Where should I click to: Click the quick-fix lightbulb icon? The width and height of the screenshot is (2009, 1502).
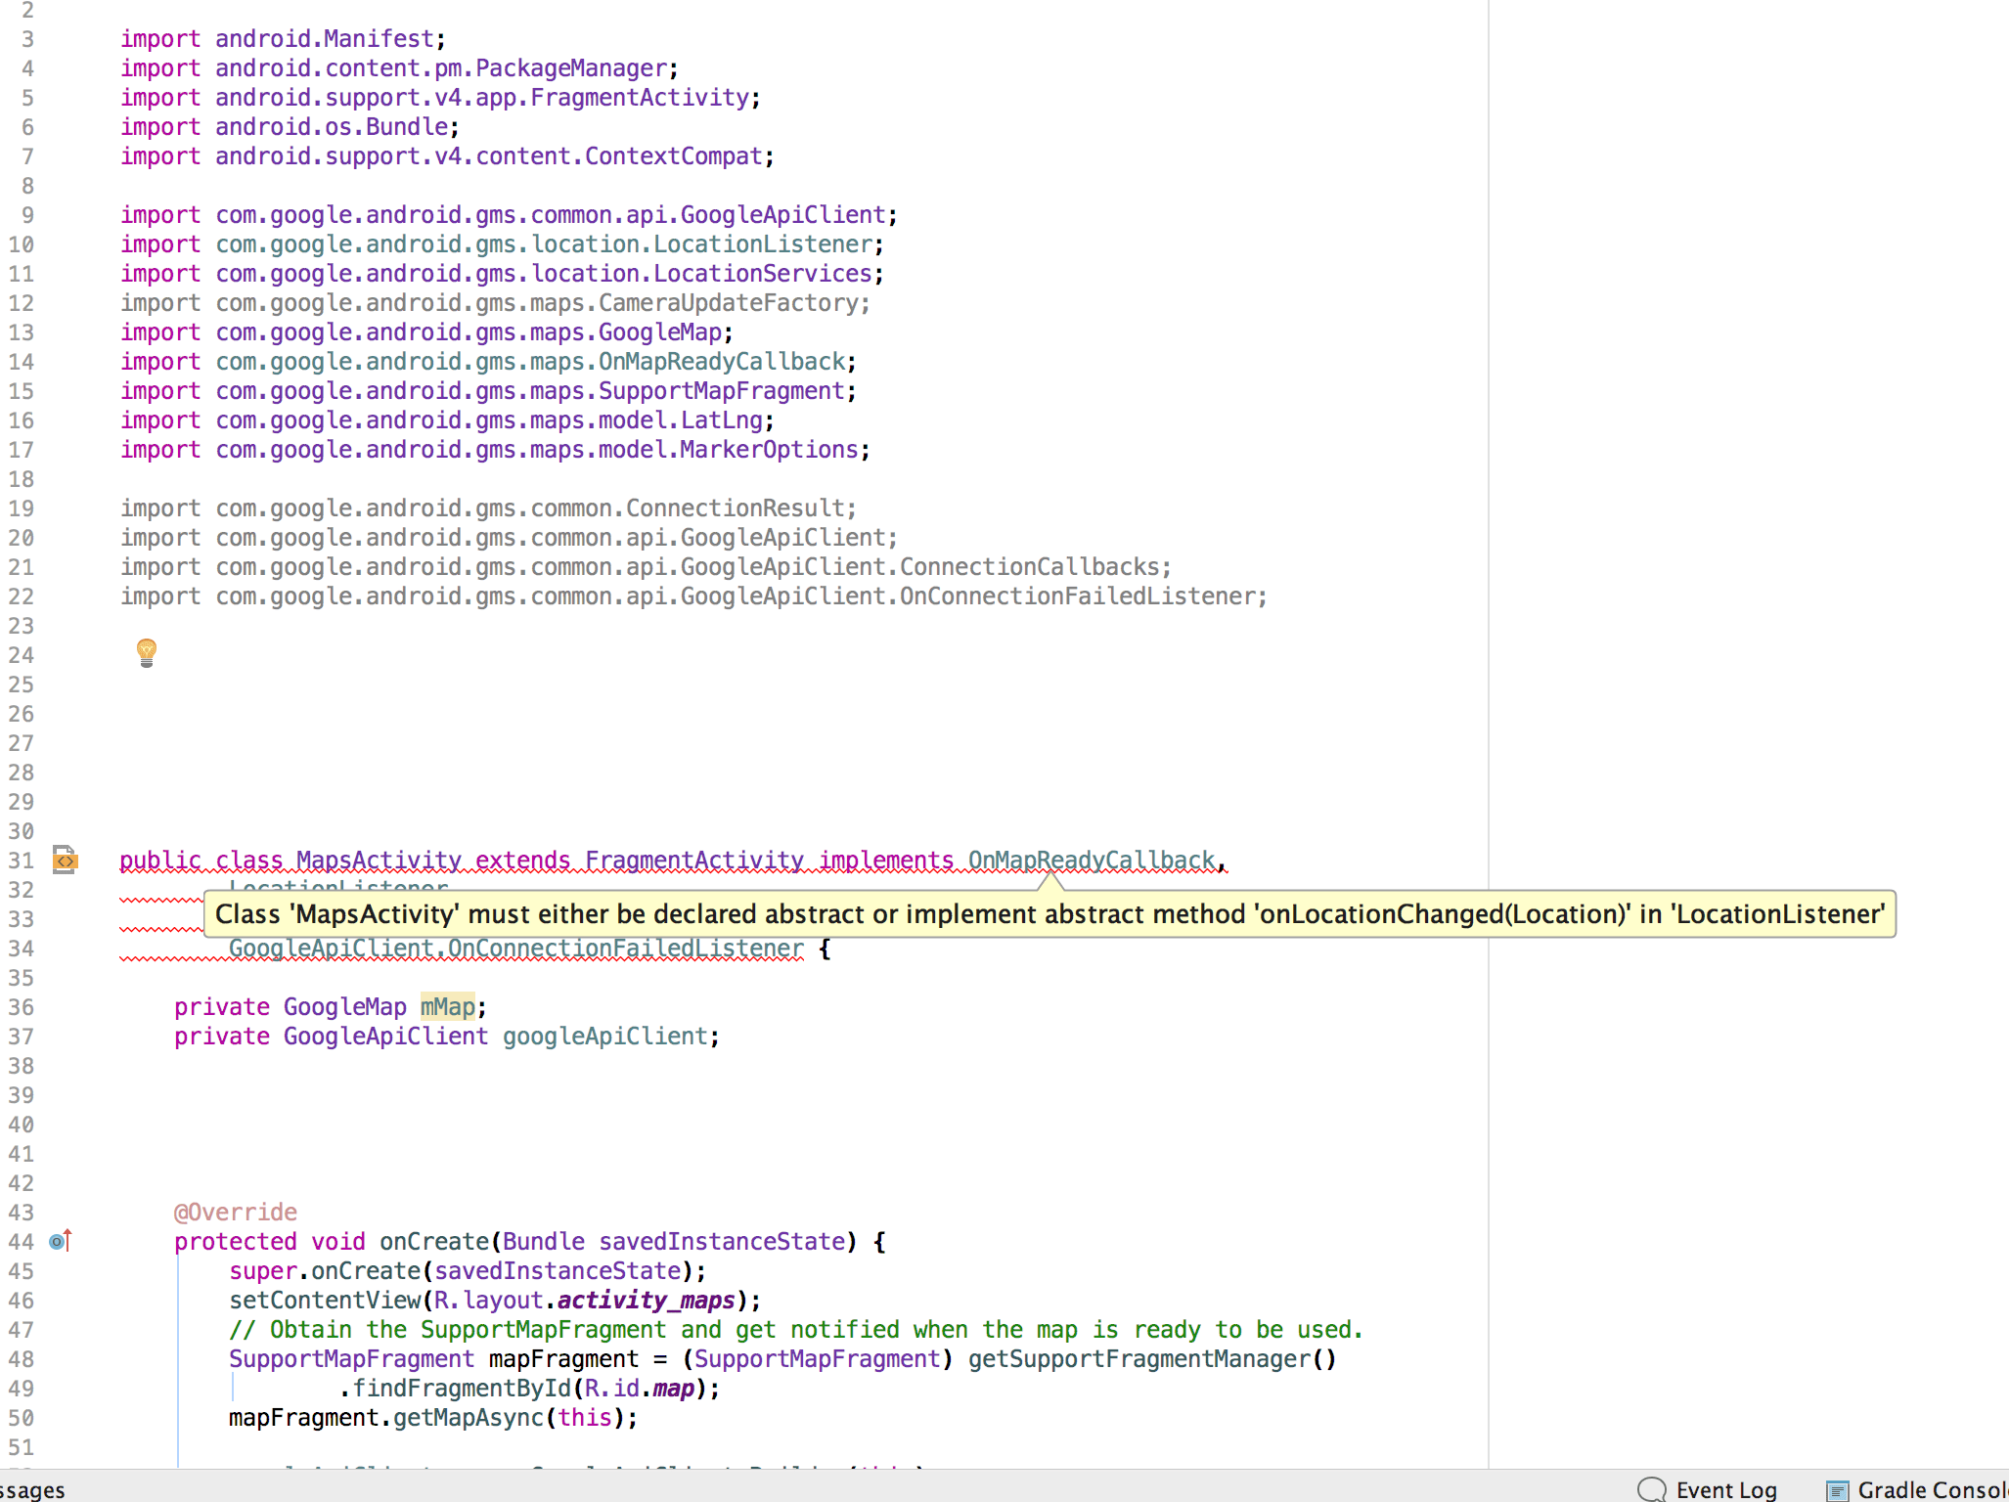point(147,652)
